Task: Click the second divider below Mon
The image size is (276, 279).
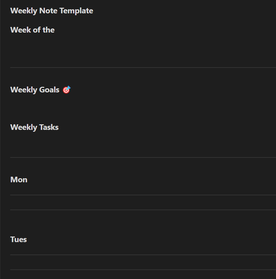Action: click(x=142, y=210)
